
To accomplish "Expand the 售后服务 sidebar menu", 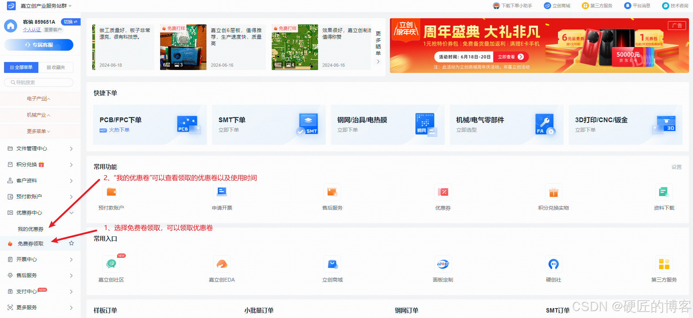I will click(x=40, y=275).
